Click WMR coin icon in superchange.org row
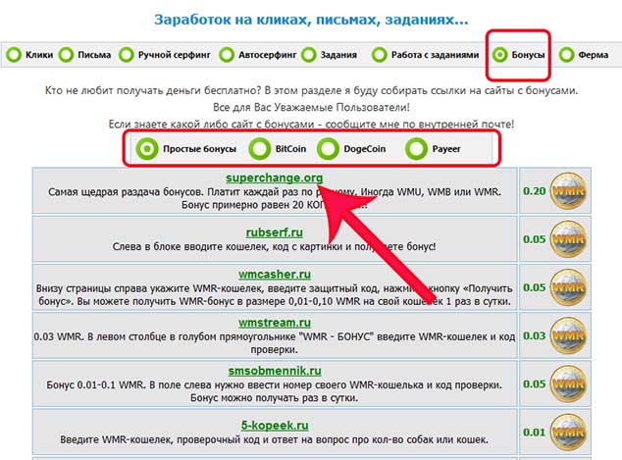 point(568,191)
